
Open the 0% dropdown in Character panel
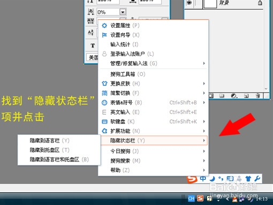(123, 12)
